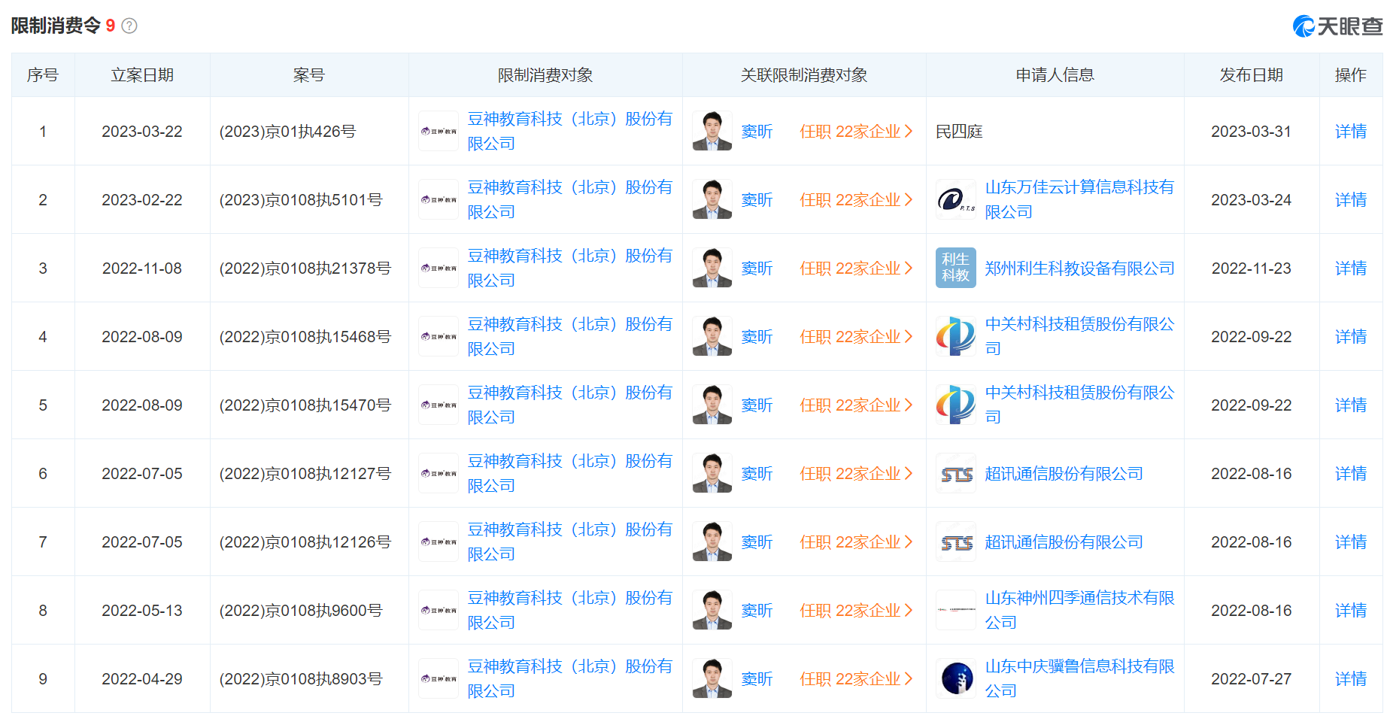Expand 任职 22家企业 in row 1
This screenshot has height=722, width=1390.
point(855,132)
